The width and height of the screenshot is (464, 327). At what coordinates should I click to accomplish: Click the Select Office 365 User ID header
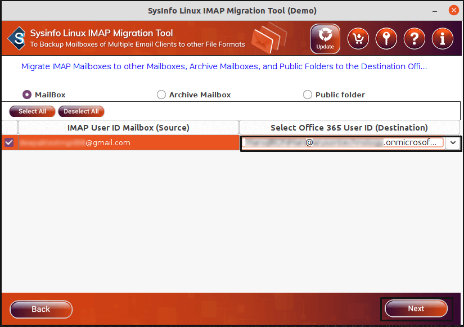[349, 128]
